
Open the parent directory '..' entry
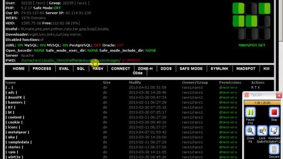point(9,87)
